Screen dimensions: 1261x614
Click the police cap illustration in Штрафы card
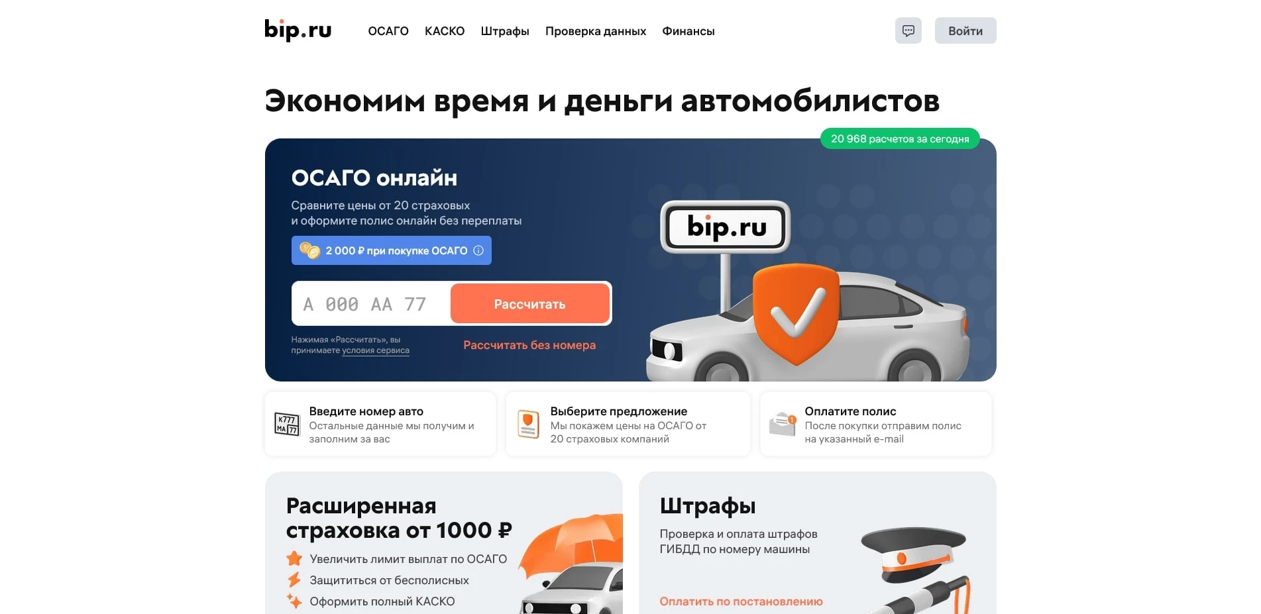tap(913, 553)
